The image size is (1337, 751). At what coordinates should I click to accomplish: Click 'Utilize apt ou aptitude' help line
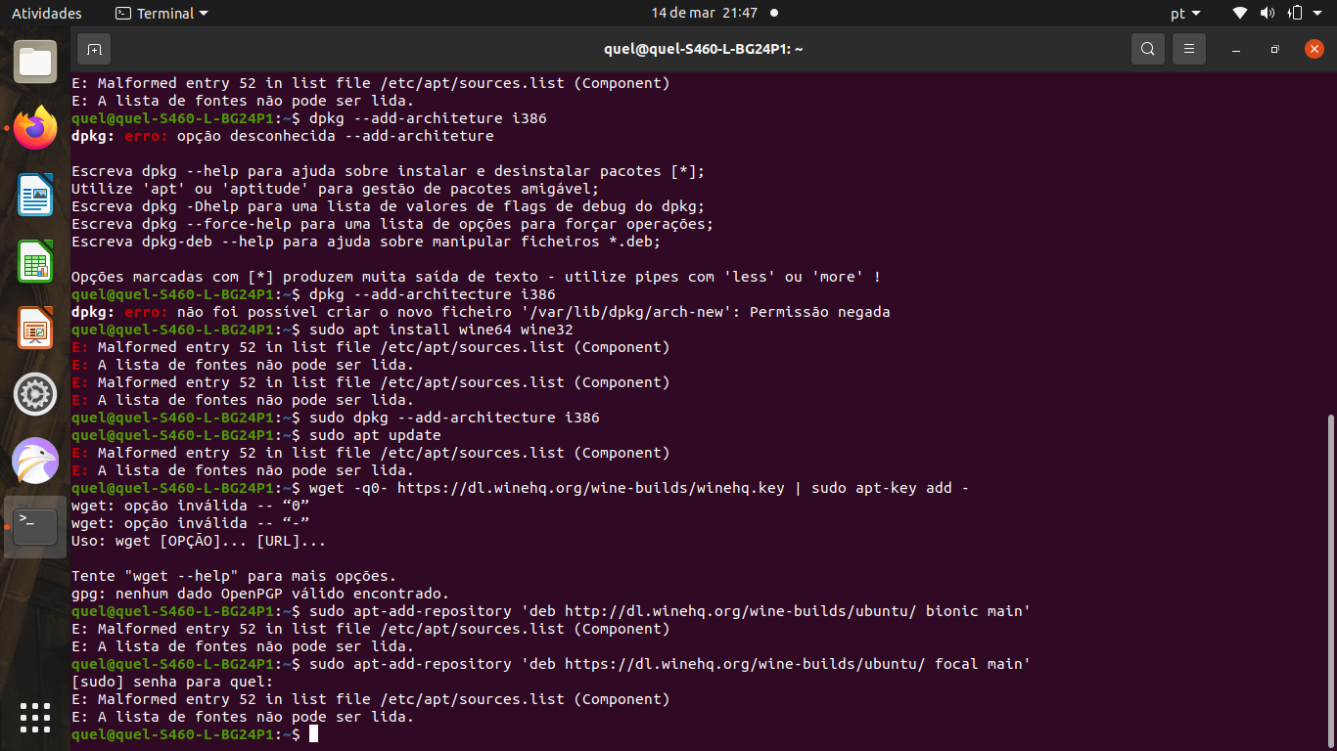click(x=336, y=189)
